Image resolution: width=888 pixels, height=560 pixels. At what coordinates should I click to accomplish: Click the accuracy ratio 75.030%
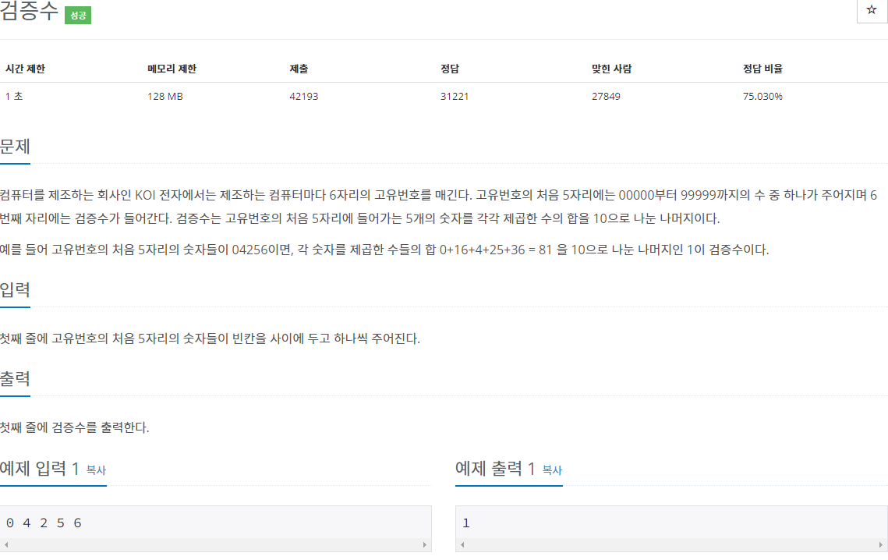pyautogui.click(x=762, y=97)
